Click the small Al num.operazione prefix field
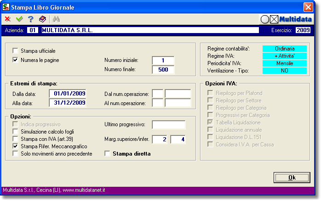This screenshot has height=201, width=321. tap(158, 103)
